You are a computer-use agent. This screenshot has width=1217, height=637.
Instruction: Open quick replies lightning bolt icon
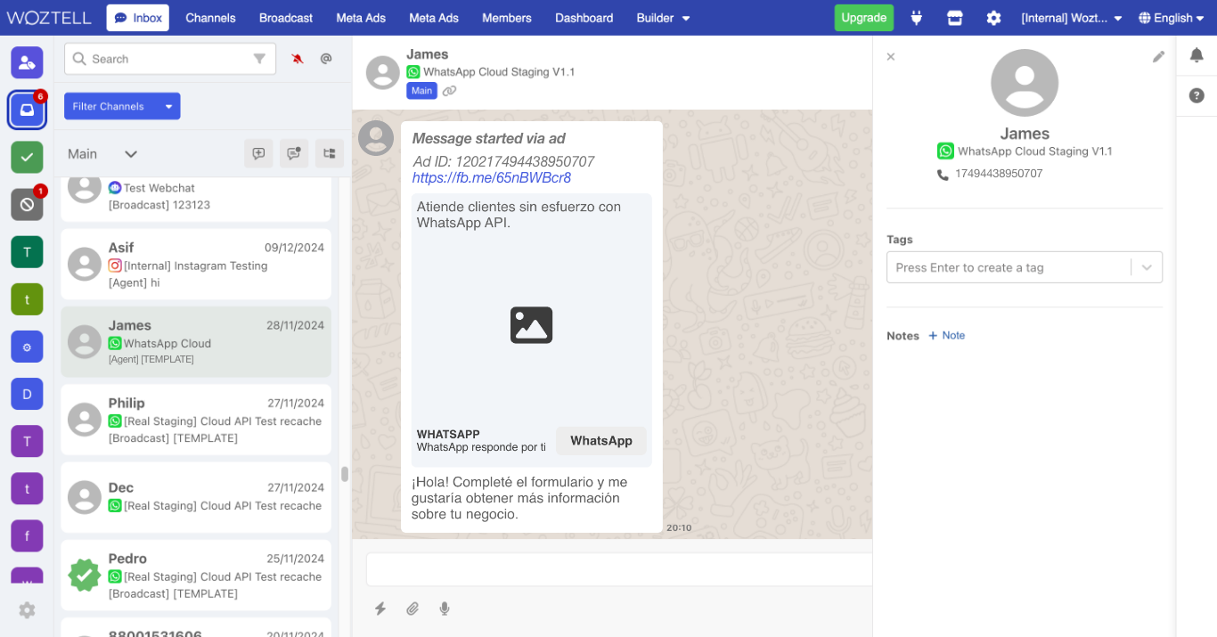(380, 608)
